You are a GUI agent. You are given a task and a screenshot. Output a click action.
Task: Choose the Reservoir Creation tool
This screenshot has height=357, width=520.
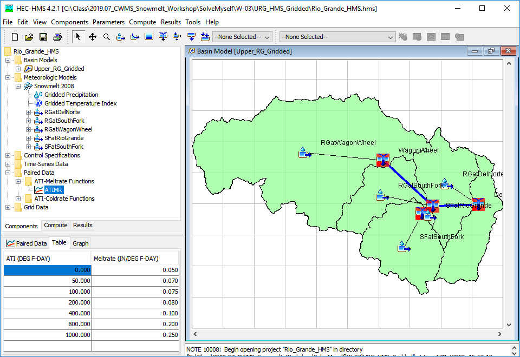point(149,37)
